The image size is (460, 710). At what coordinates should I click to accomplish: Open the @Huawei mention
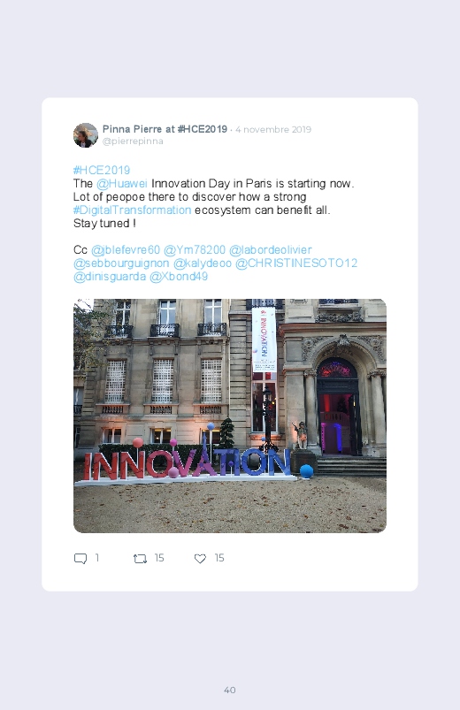122,183
